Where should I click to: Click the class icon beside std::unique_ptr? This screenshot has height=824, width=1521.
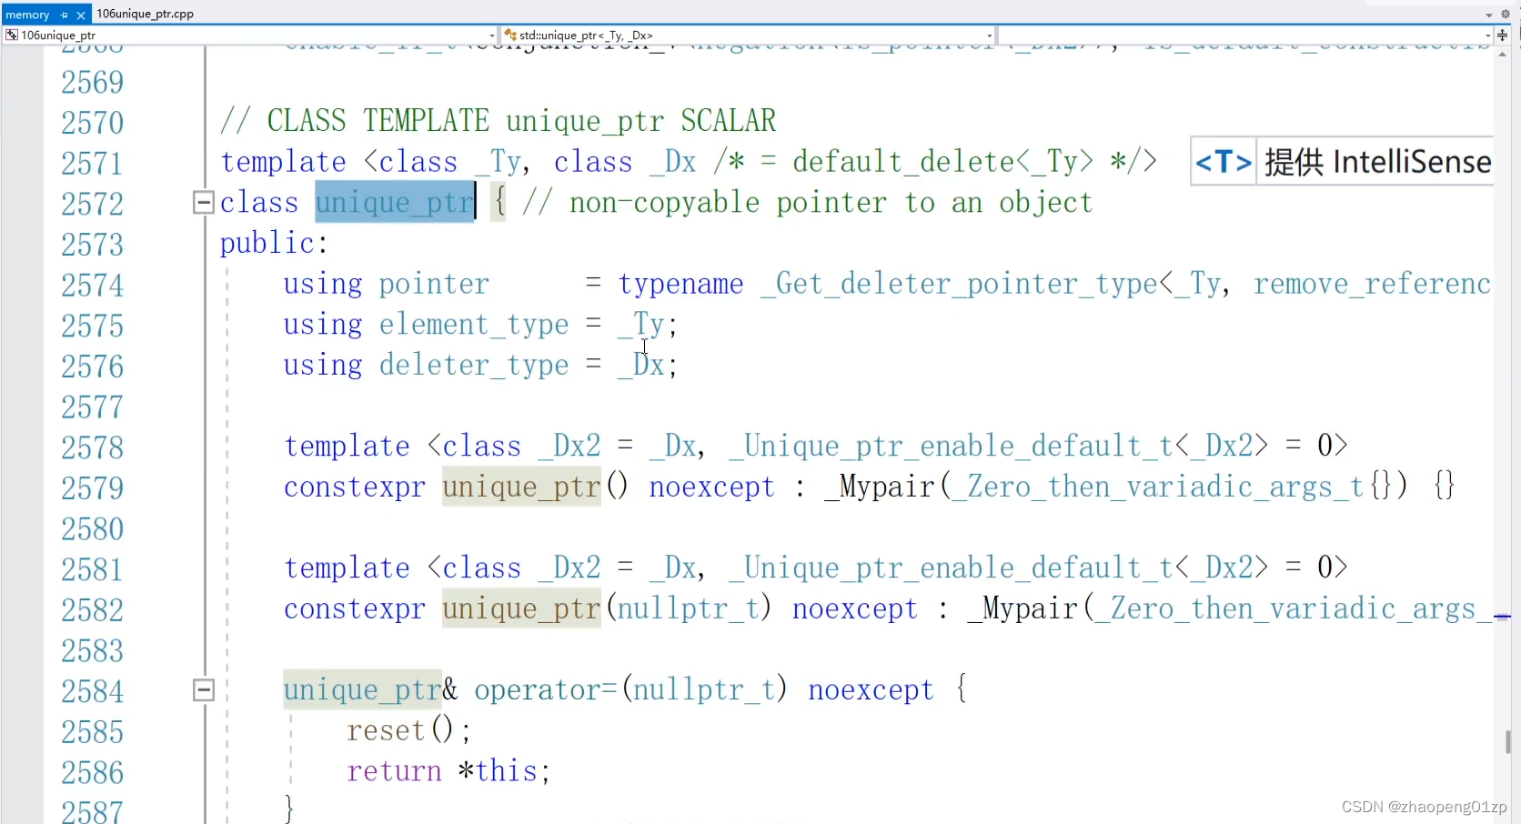coord(510,35)
